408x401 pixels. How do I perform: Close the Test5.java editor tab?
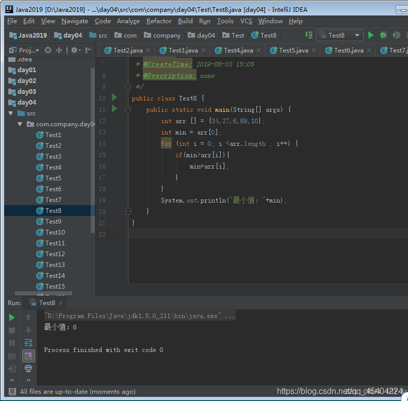click(x=314, y=51)
